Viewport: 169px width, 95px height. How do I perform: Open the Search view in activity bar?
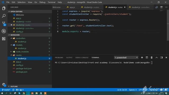[x=4, y=16]
